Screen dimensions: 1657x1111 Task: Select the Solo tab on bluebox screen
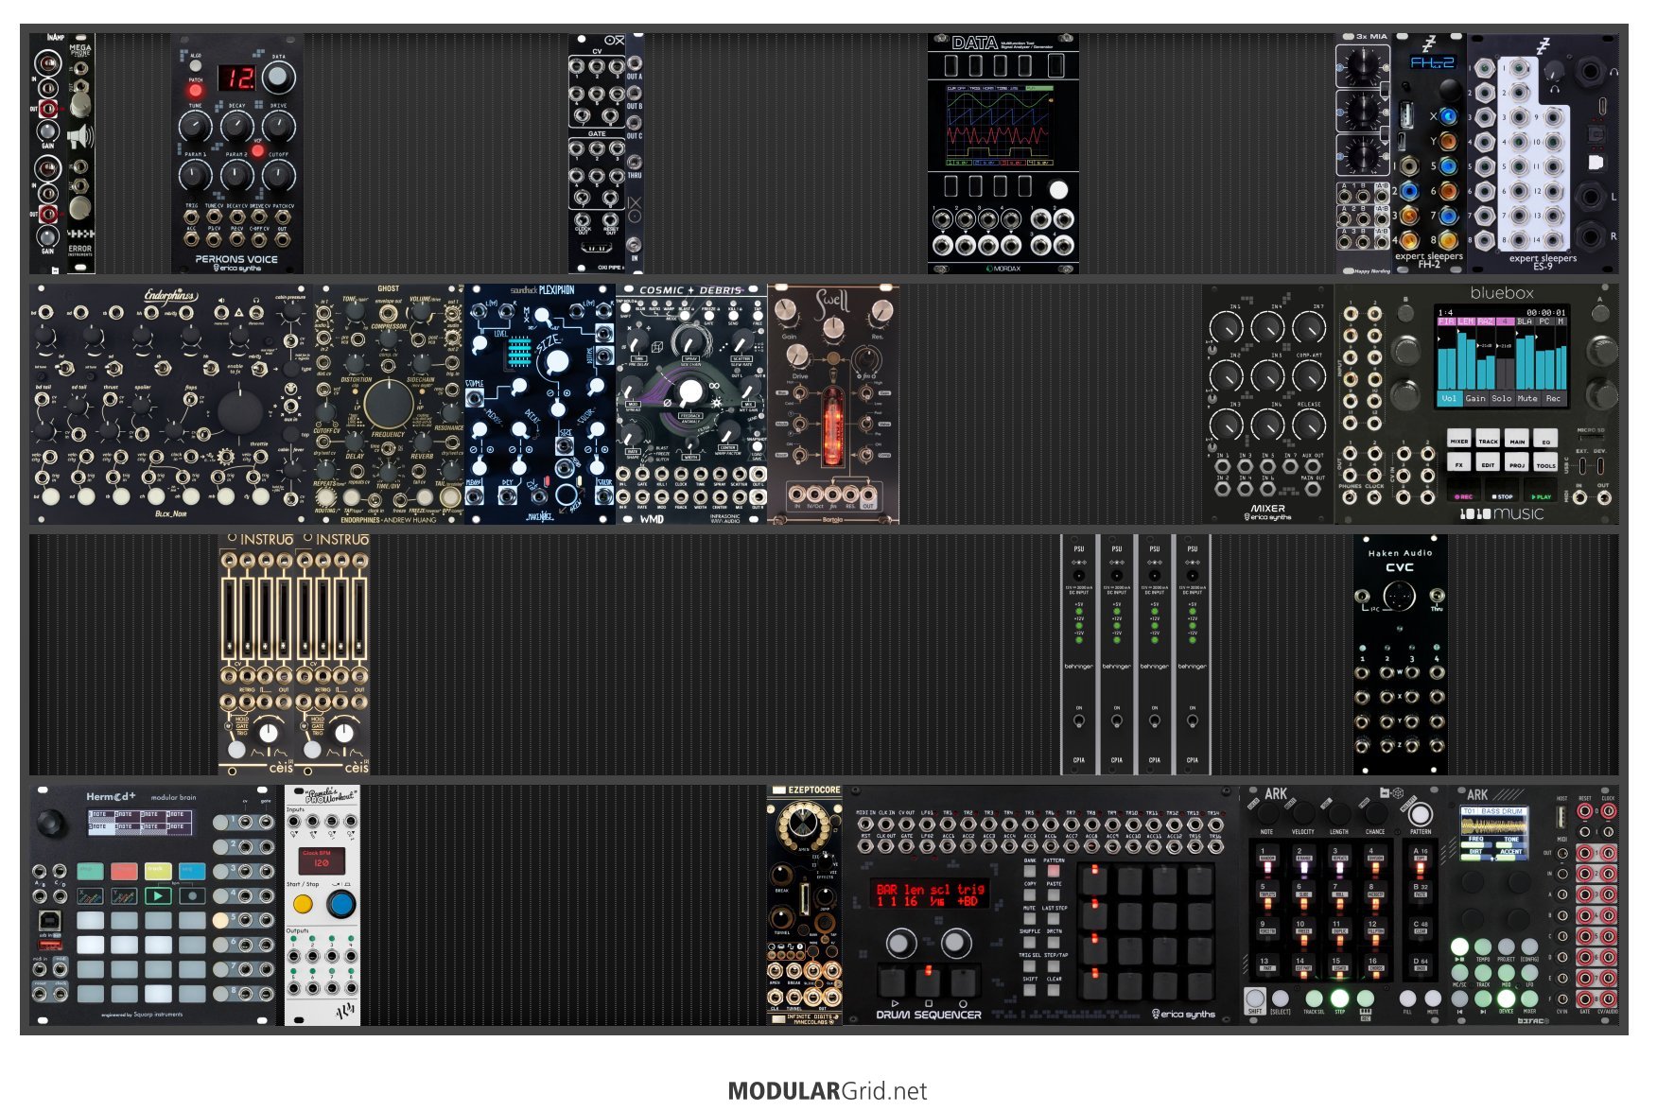click(x=1502, y=399)
